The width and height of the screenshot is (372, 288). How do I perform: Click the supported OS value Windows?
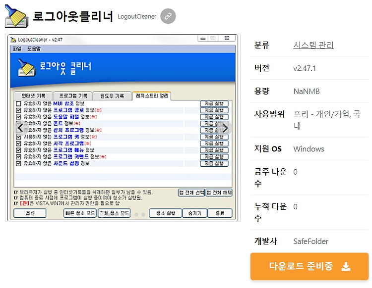click(309, 149)
